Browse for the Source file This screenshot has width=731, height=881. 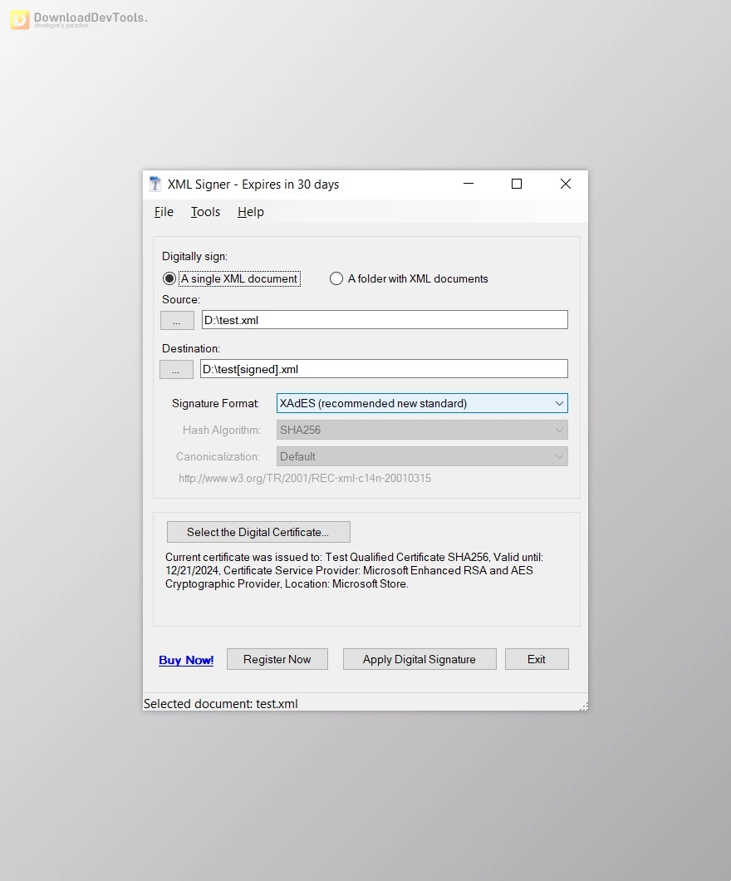tap(177, 320)
